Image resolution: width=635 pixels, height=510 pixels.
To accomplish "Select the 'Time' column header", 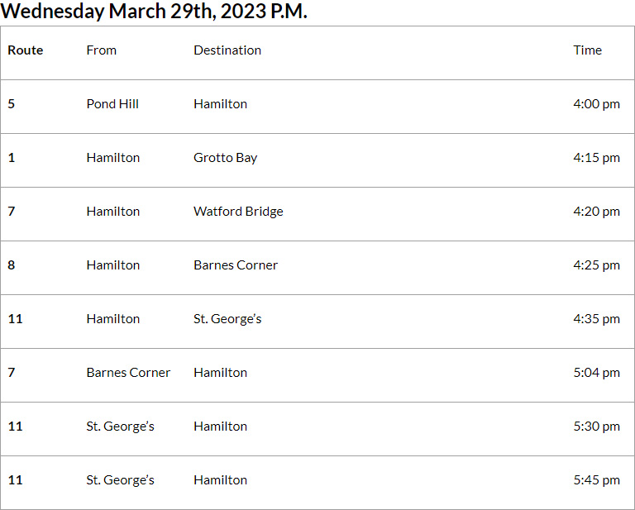I will click(x=588, y=50).
